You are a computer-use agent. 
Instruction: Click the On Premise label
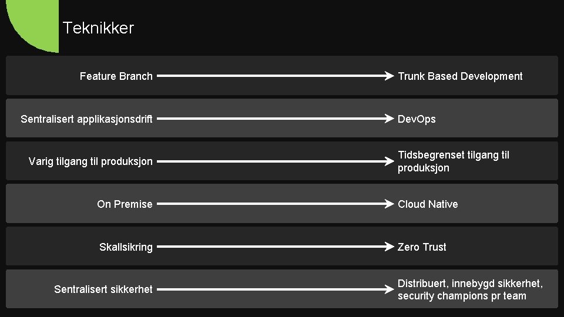click(x=125, y=204)
